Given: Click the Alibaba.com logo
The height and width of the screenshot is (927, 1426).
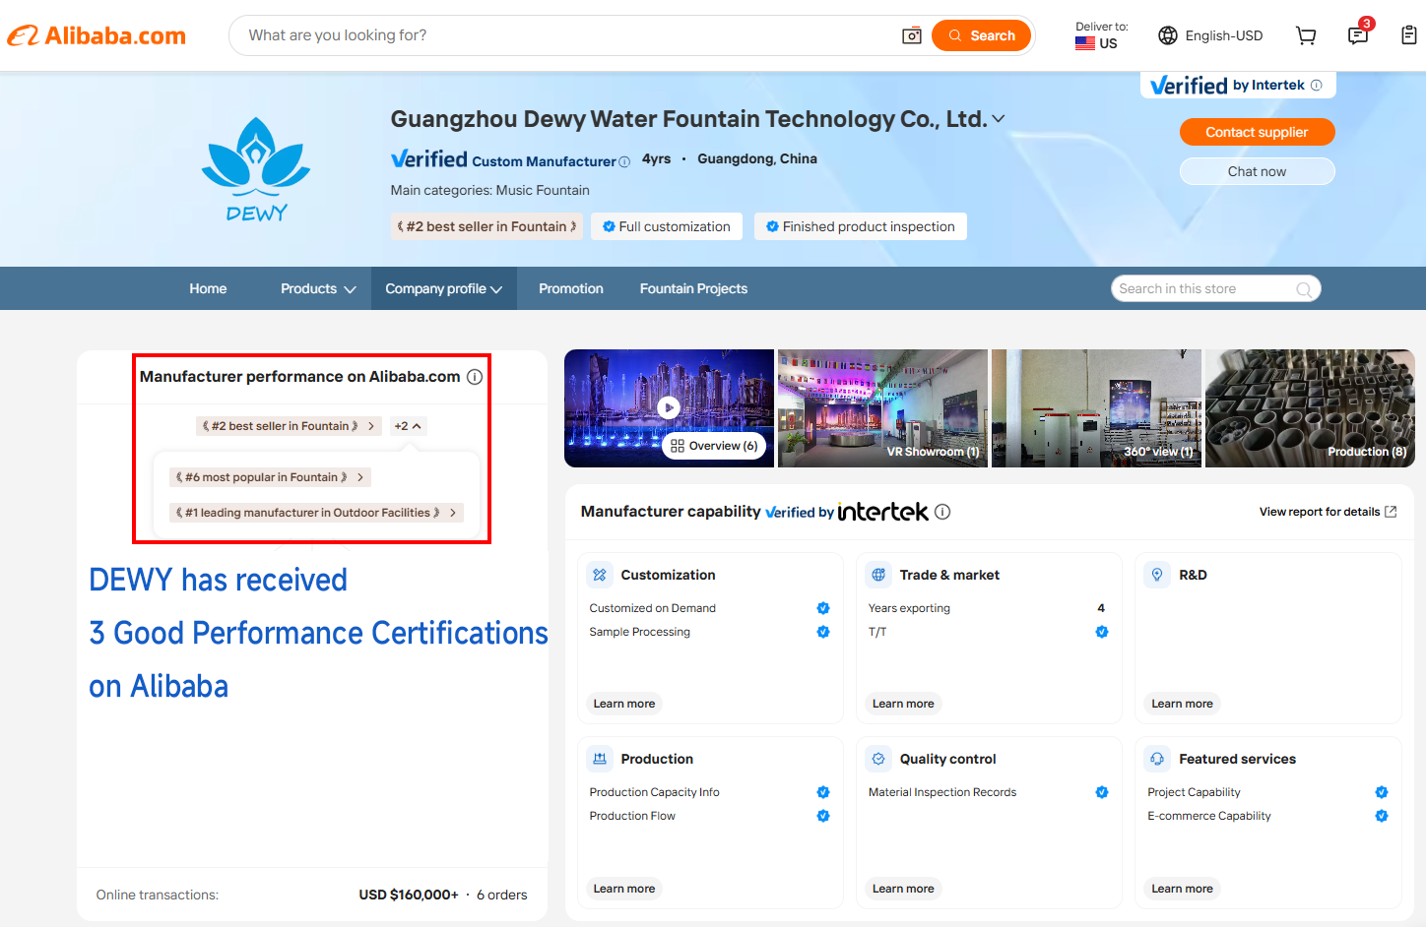Looking at the screenshot, I should pyautogui.click(x=97, y=35).
